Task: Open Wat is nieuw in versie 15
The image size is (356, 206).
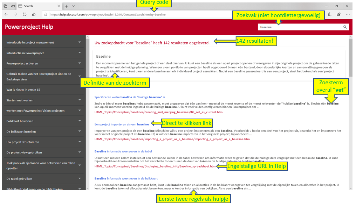Action: (x=23, y=90)
